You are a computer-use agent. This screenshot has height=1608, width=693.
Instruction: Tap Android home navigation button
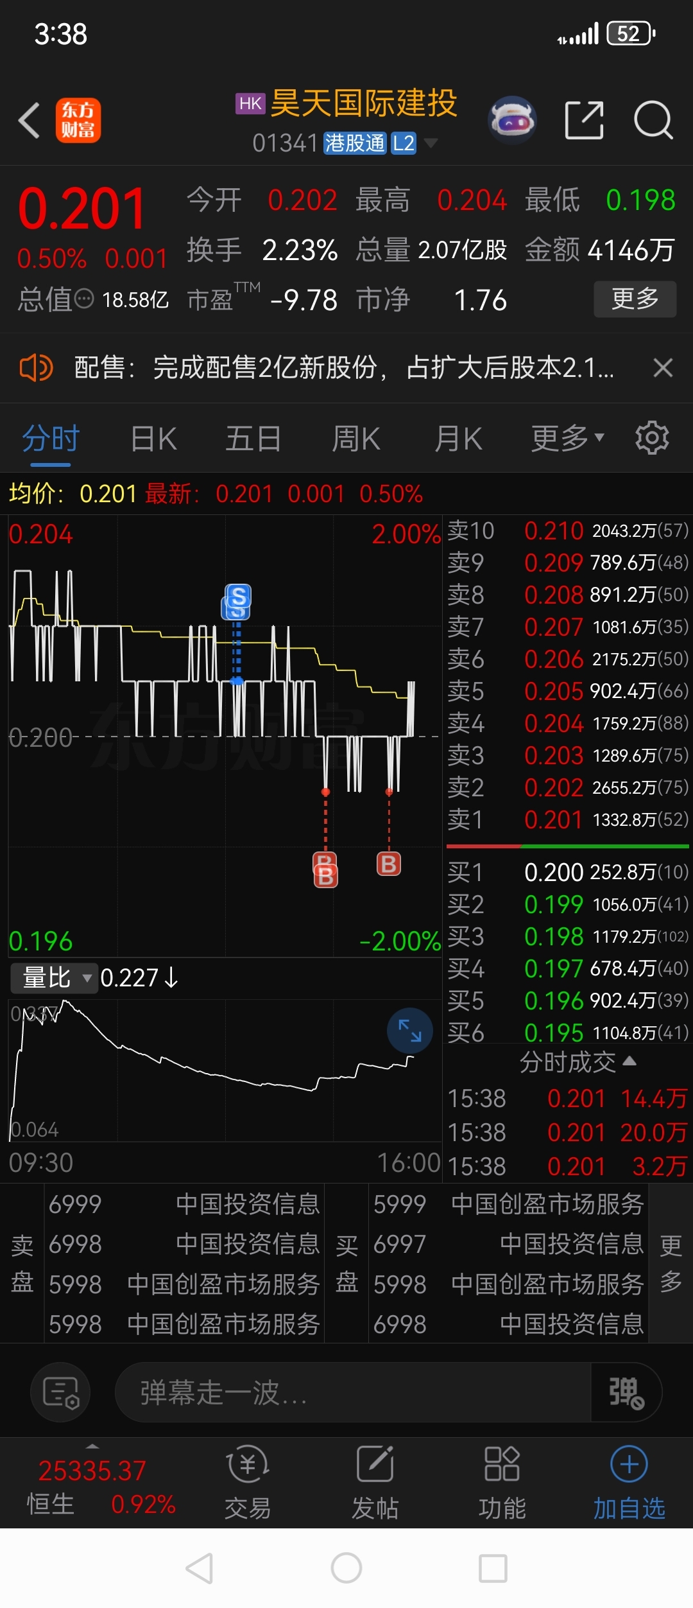pyautogui.click(x=346, y=1569)
